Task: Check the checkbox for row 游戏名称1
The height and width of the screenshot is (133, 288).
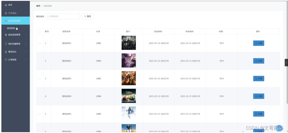Action: [40, 43]
